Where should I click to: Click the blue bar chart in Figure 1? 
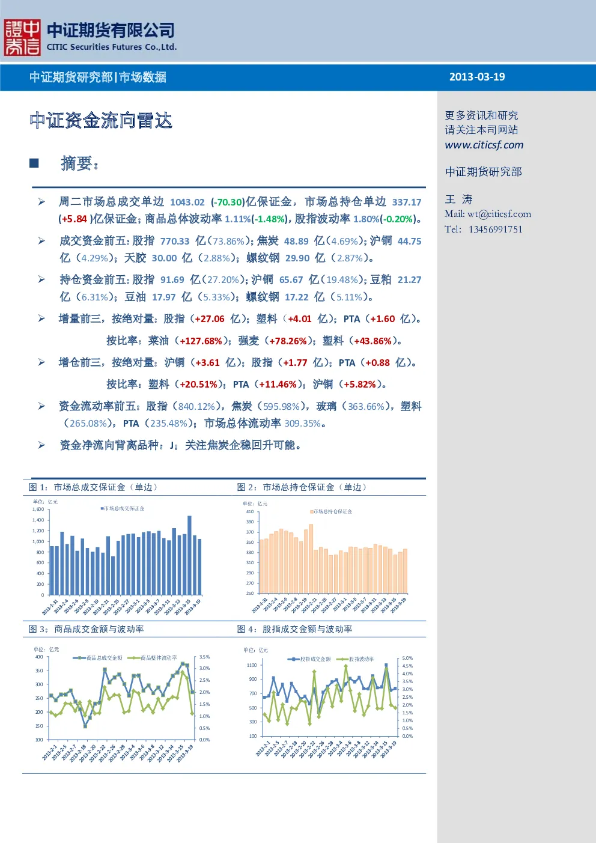pyautogui.click(x=125, y=556)
